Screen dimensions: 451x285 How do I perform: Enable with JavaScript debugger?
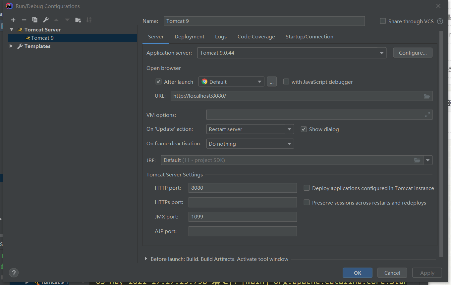(x=286, y=81)
